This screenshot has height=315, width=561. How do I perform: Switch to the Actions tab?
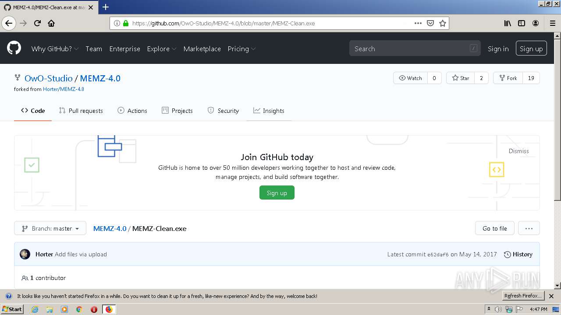[x=132, y=111]
